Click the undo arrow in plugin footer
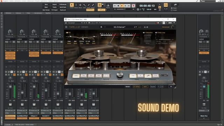 [159, 86]
